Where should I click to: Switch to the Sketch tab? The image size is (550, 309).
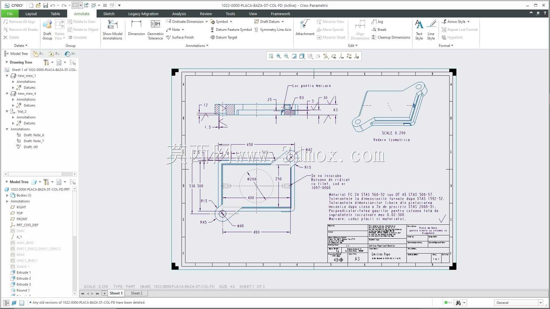point(109,14)
